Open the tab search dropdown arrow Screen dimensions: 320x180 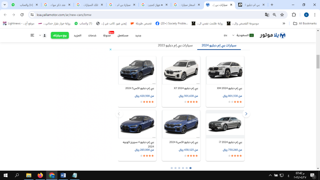pos(4,5)
